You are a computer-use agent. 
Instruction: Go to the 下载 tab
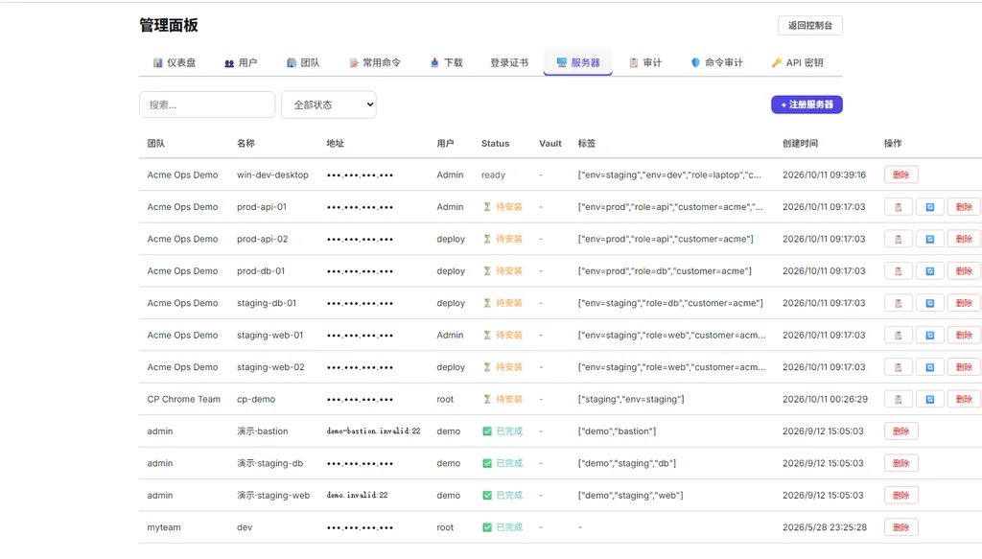pos(447,62)
